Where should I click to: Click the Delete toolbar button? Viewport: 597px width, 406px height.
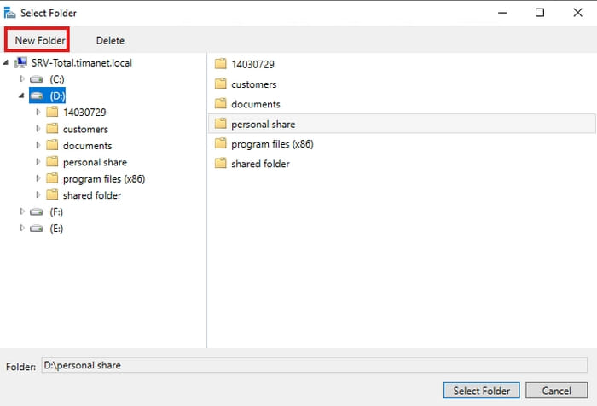click(x=110, y=40)
